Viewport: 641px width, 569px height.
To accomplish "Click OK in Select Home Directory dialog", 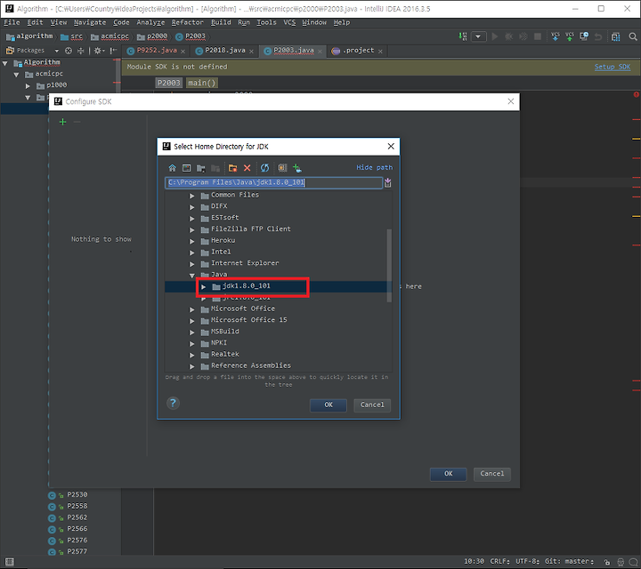I will click(329, 405).
